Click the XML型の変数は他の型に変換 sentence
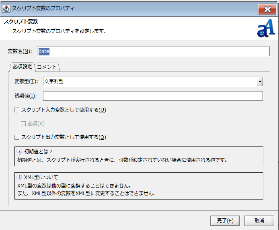Viewport: 279px width, 230px height. click(74, 186)
